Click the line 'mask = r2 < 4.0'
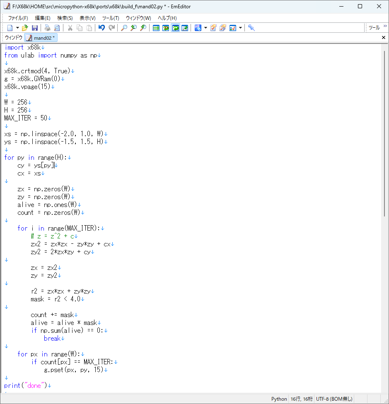 pyautogui.click(x=56, y=299)
